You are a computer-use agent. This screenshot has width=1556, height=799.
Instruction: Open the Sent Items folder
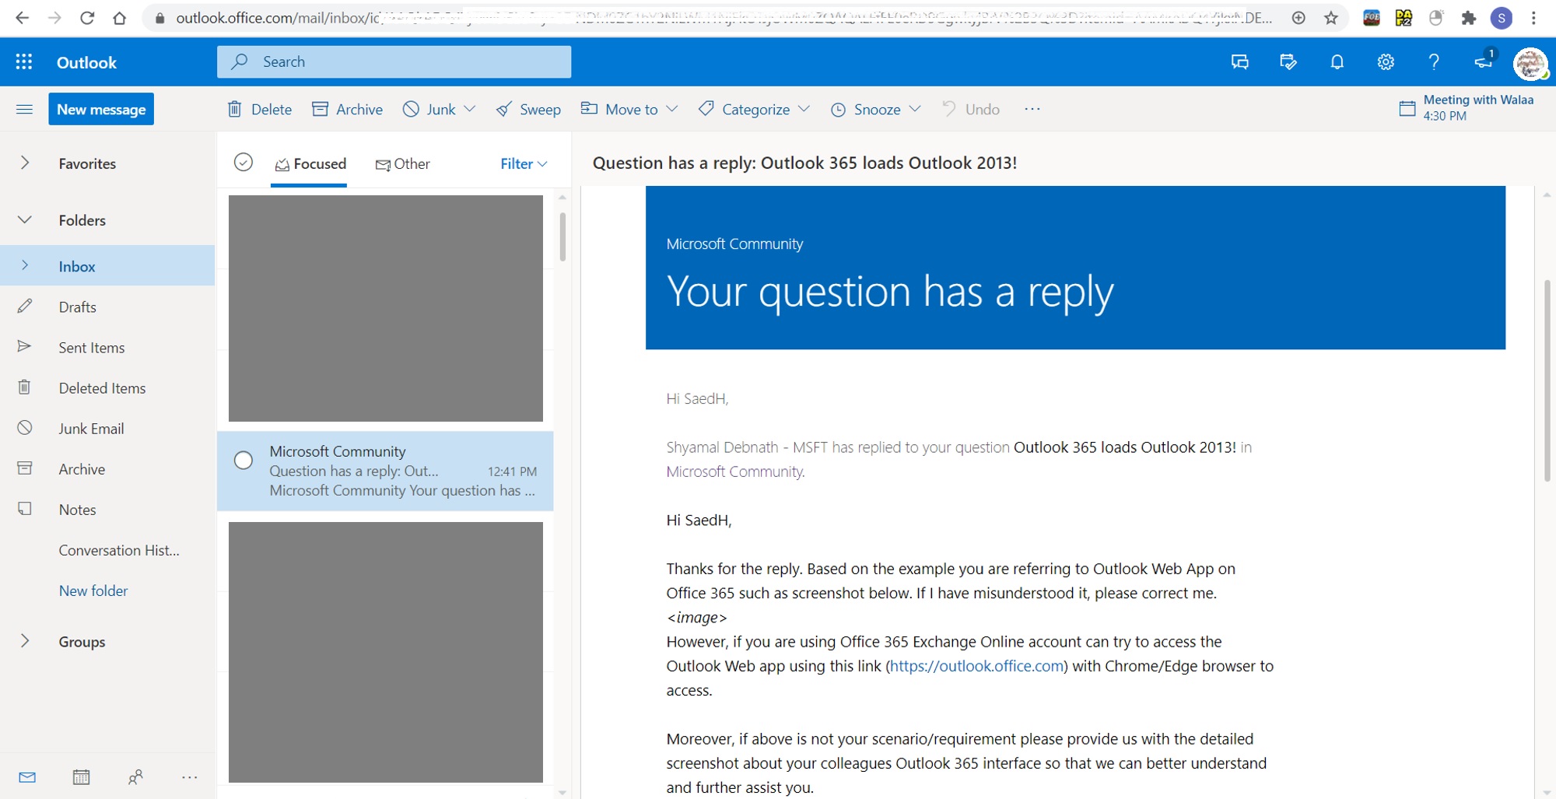[x=107, y=347]
